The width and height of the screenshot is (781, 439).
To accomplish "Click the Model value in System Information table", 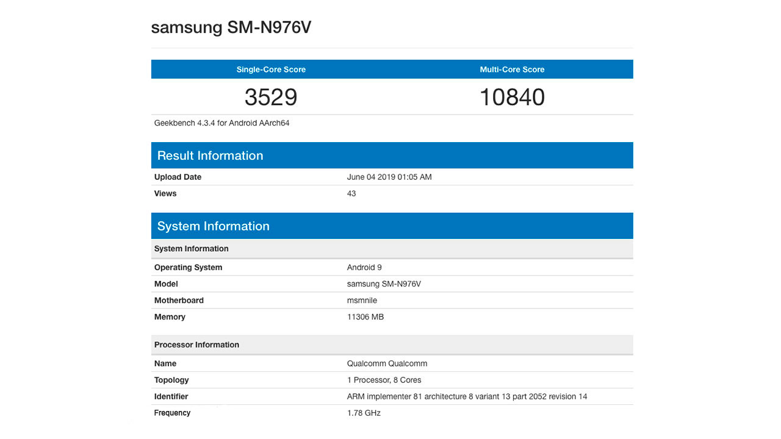I will 384,284.
